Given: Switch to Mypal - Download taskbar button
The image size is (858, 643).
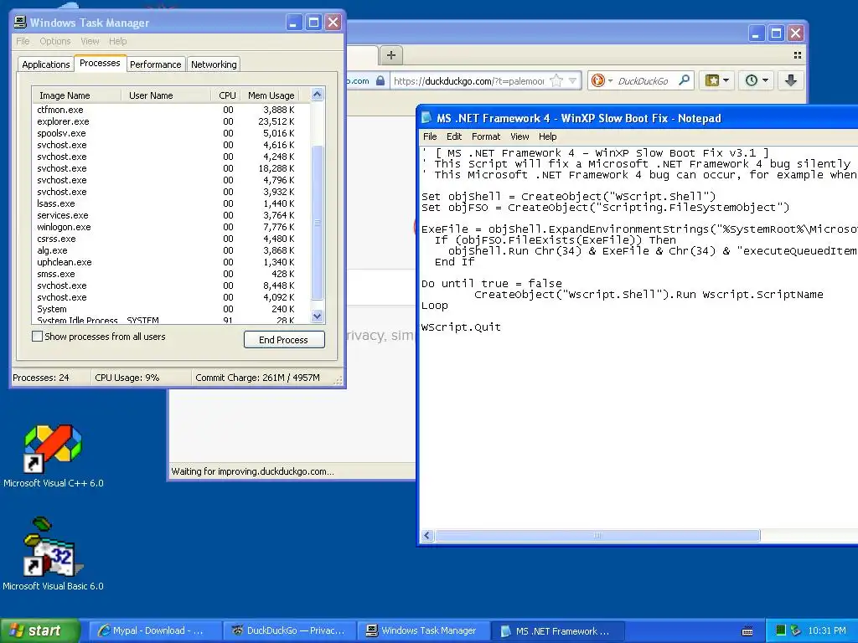Looking at the screenshot, I should coord(154,630).
